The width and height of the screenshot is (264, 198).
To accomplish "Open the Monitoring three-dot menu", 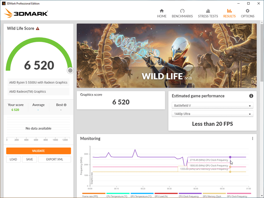I will [x=252, y=138].
